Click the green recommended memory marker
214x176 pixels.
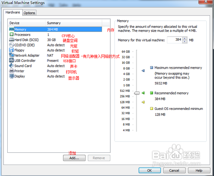point(143,93)
